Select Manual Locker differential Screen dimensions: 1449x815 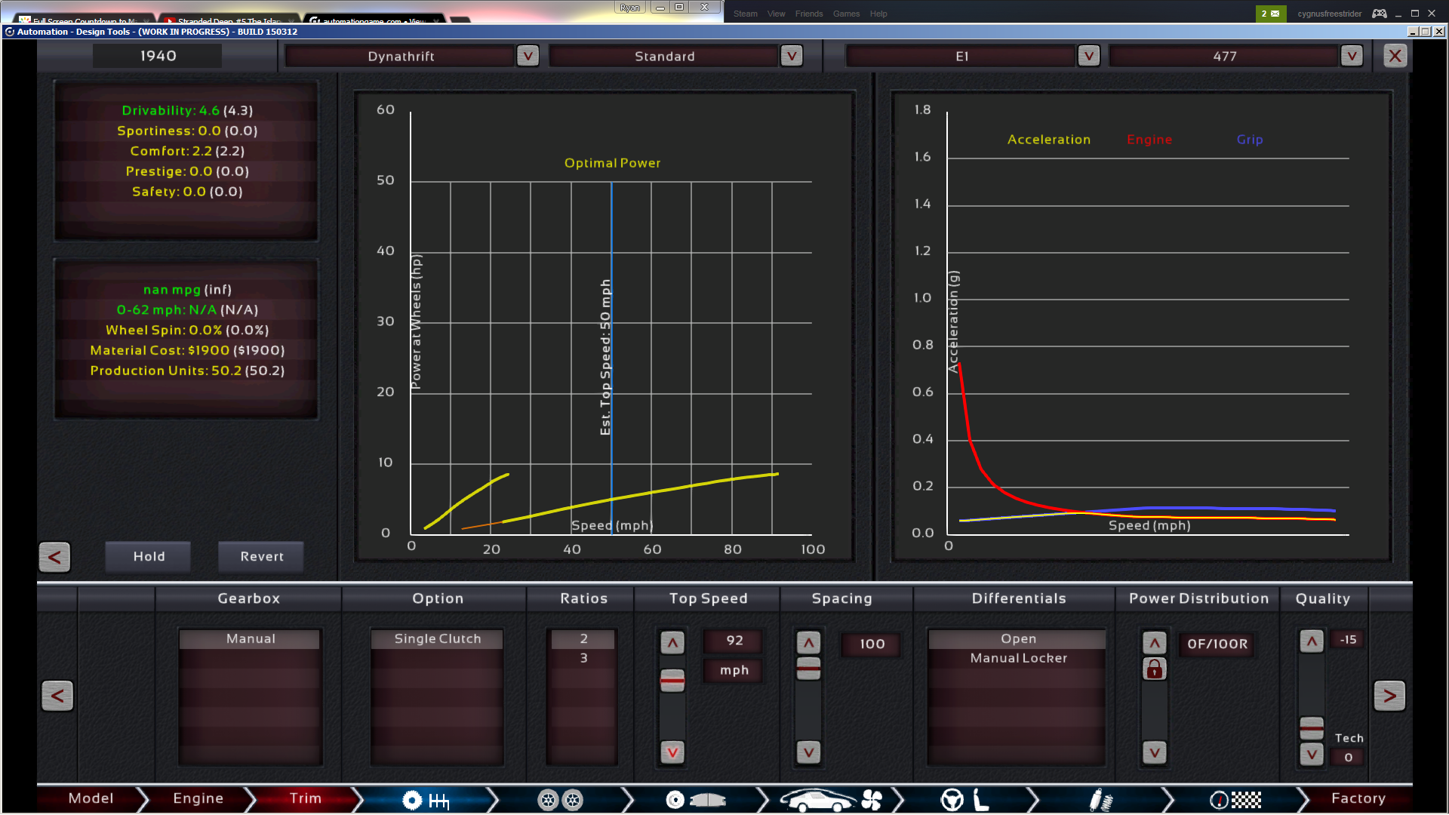(x=1018, y=658)
